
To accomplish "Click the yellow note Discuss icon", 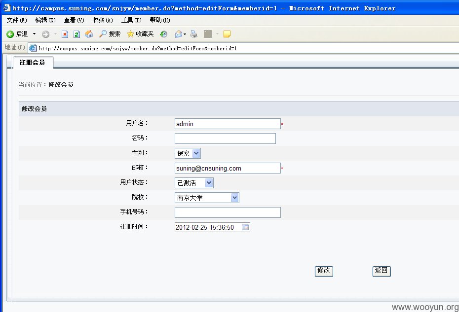I will (x=227, y=34).
